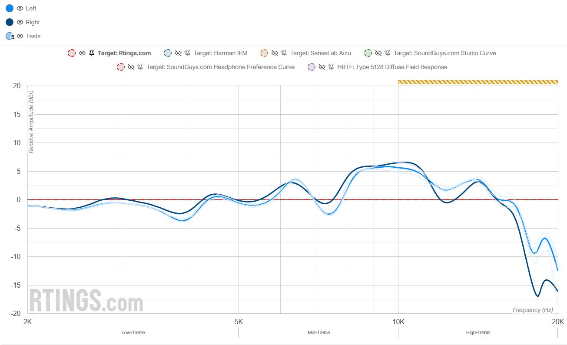567x345 pixels.
Task: Hide the Left channel using its eye icon
Action: coord(20,8)
